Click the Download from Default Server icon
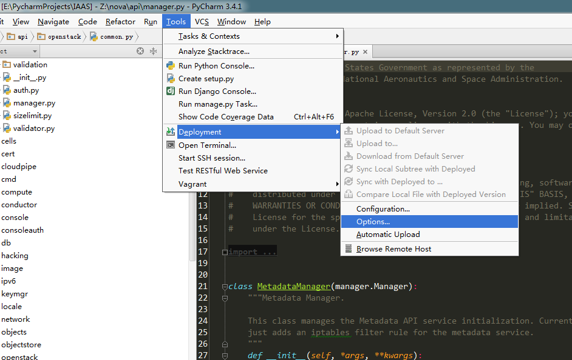 [349, 156]
